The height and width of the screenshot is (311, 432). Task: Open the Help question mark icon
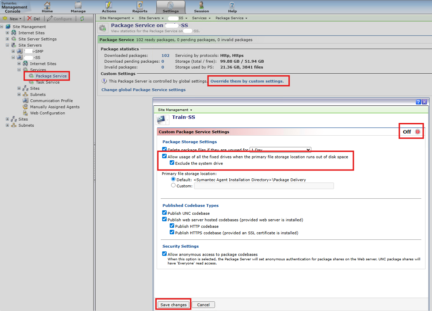(232, 5)
